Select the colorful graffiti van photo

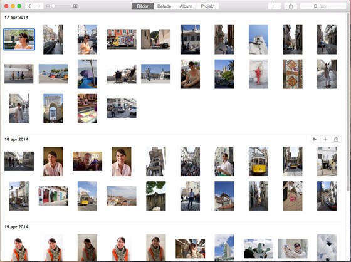(x=122, y=39)
